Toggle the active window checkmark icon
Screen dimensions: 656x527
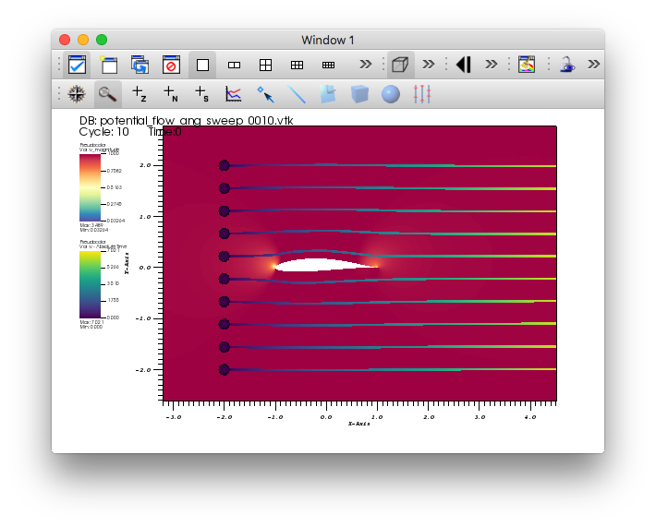(x=77, y=65)
